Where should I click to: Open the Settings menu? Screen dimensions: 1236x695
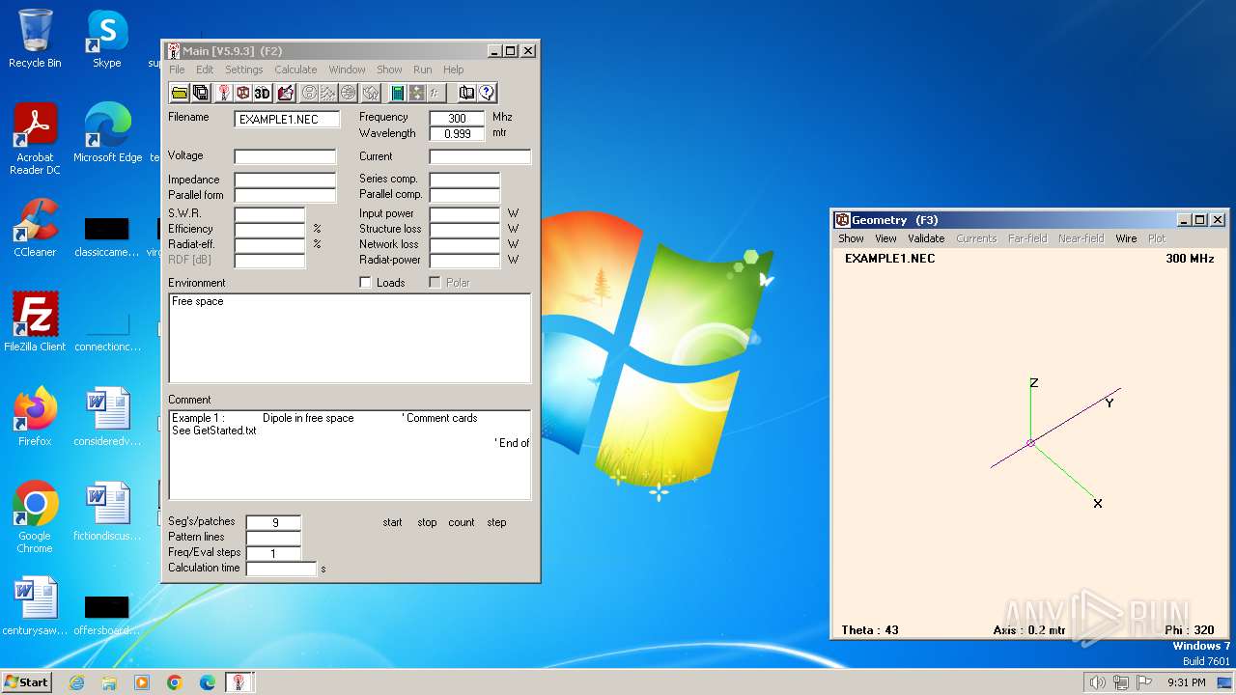pos(244,69)
